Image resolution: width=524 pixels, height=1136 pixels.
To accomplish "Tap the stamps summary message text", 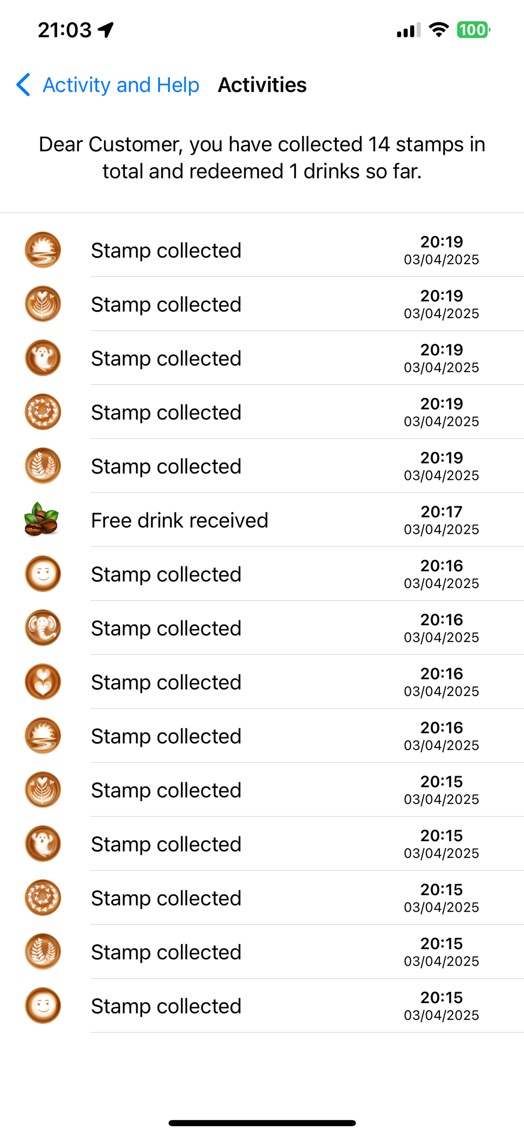I will click(262, 157).
